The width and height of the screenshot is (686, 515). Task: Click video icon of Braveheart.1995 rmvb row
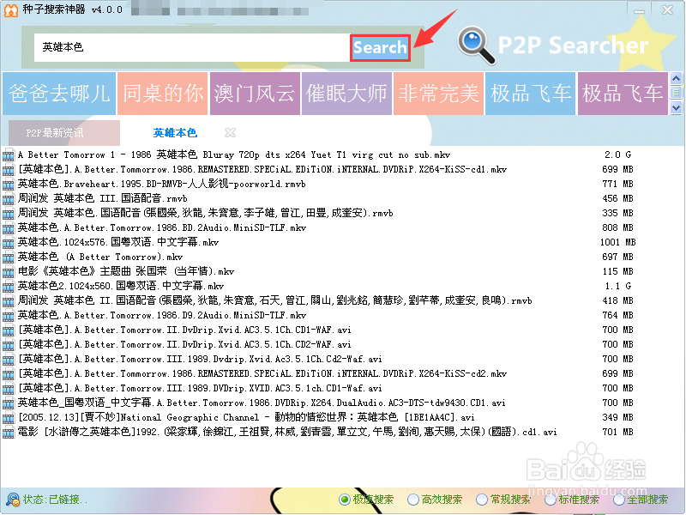[9, 185]
